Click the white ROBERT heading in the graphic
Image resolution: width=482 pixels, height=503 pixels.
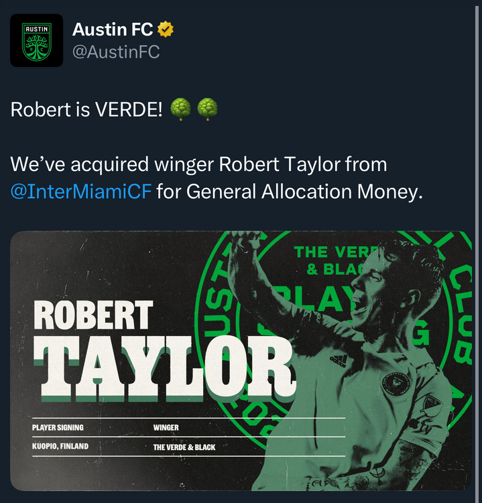point(93,315)
